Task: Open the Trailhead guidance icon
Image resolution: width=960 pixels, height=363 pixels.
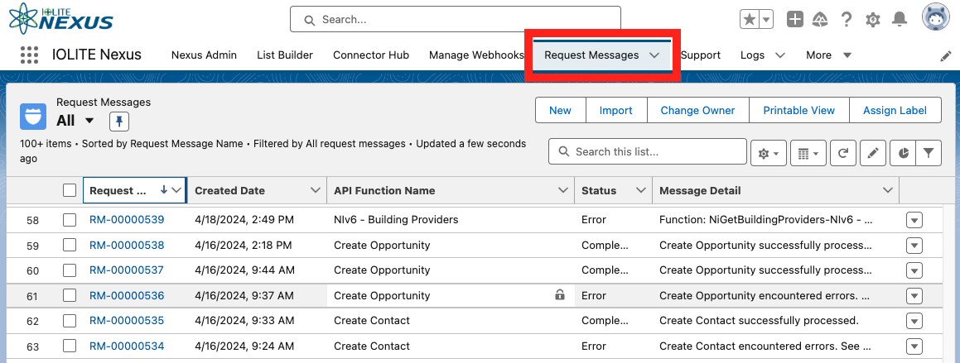Action: [820, 20]
